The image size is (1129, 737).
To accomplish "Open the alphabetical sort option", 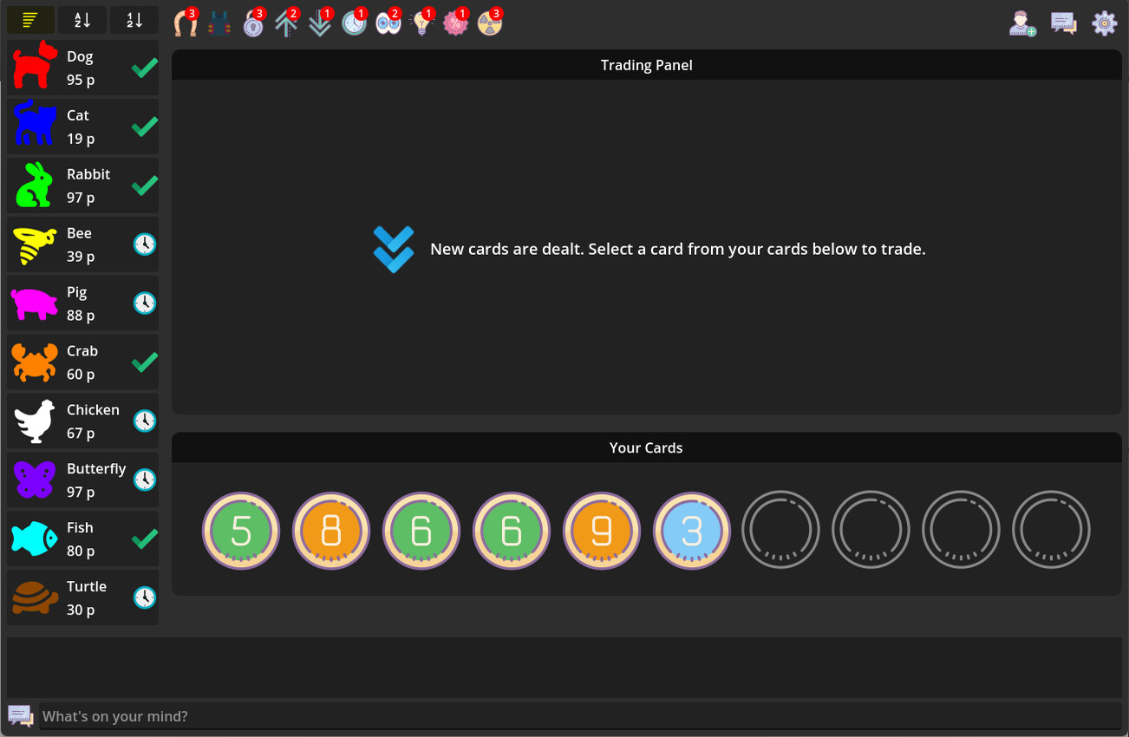I will [x=82, y=19].
